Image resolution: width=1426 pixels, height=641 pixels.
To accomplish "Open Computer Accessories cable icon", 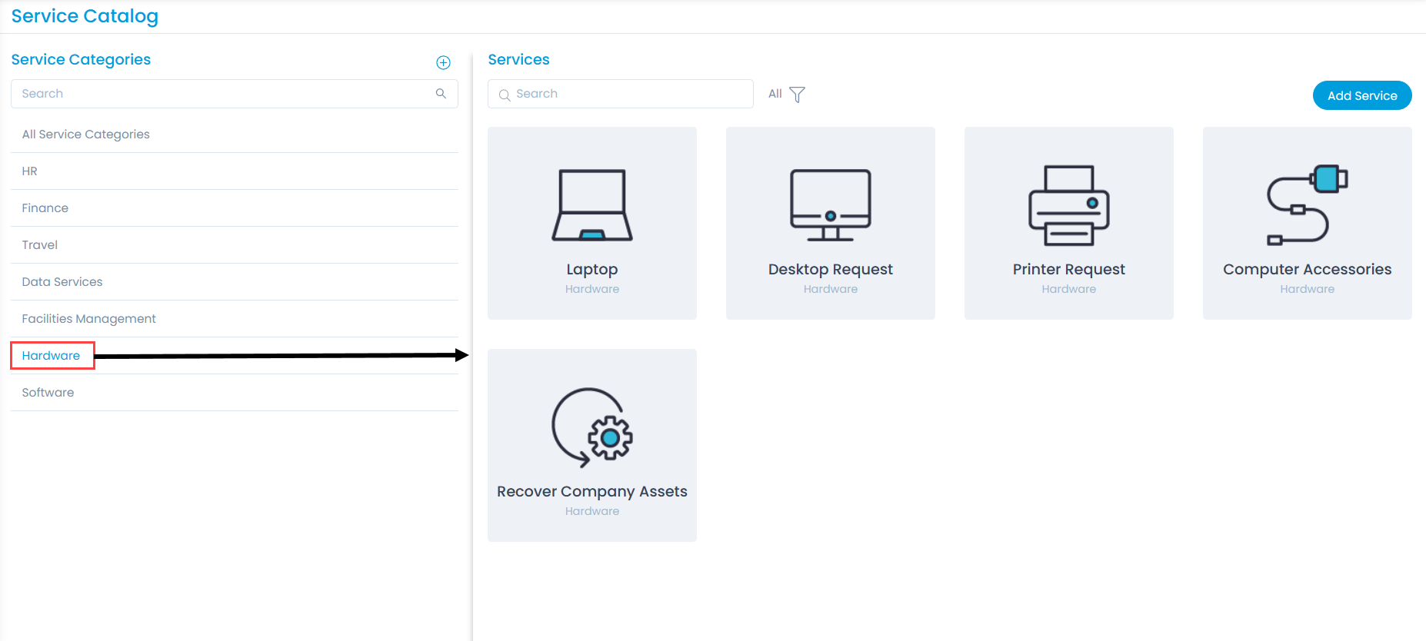I will pyautogui.click(x=1307, y=205).
